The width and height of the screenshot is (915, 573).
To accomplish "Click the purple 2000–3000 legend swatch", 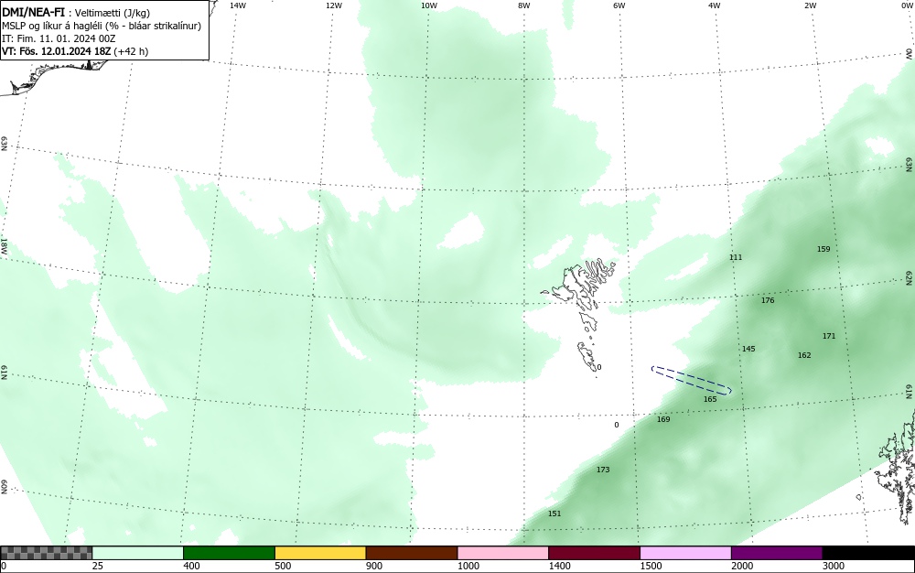I will (x=777, y=553).
